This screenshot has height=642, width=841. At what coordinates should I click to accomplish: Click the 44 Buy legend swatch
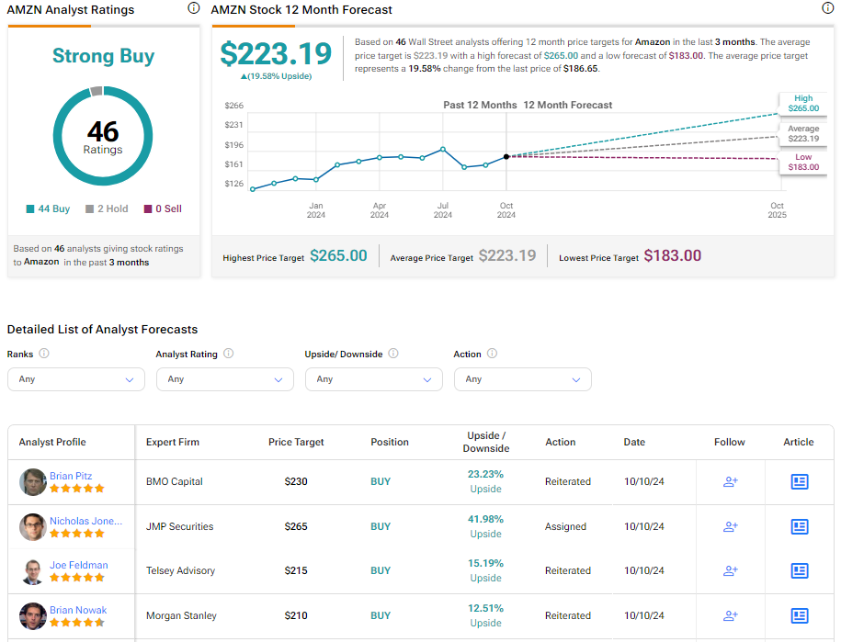pyautogui.click(x=30, y=209)
